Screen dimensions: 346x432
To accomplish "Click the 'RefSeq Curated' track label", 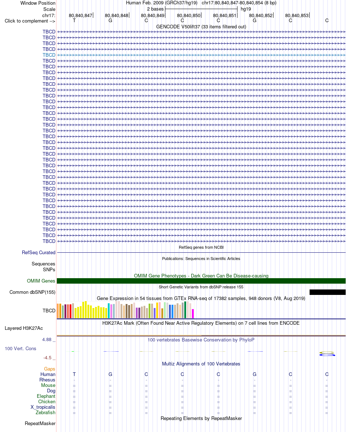I will point(39,253).
